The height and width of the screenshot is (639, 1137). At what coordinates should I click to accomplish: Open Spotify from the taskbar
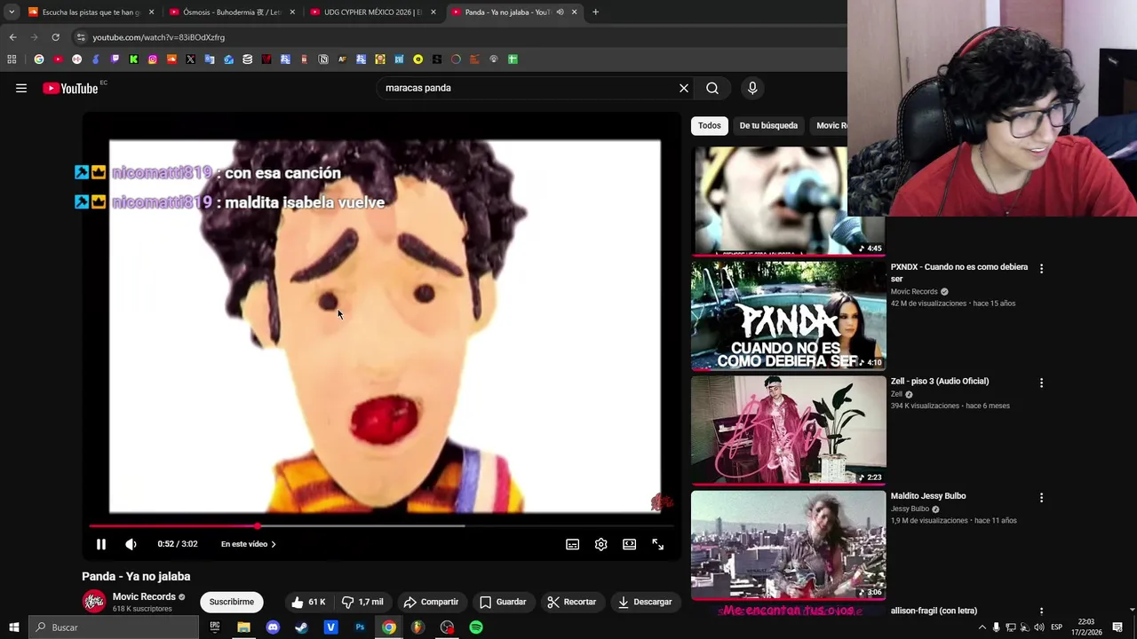pyautogui.click(x=476, y=627)
